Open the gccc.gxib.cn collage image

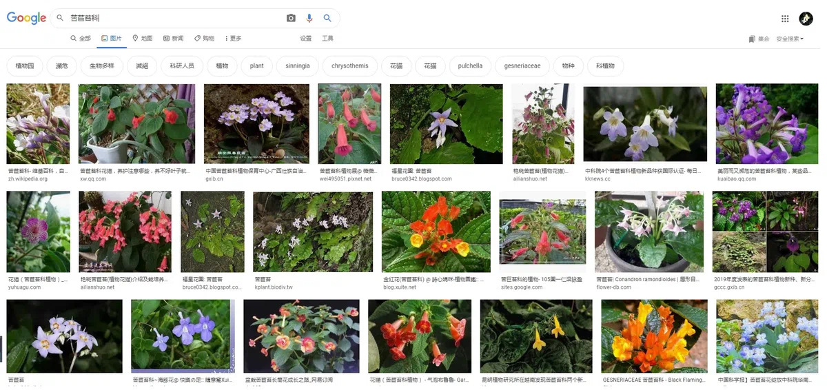pos(766,232)
